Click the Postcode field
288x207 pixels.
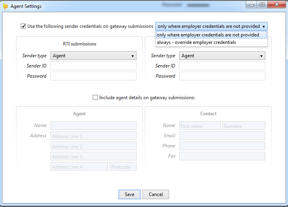(123, 166)
